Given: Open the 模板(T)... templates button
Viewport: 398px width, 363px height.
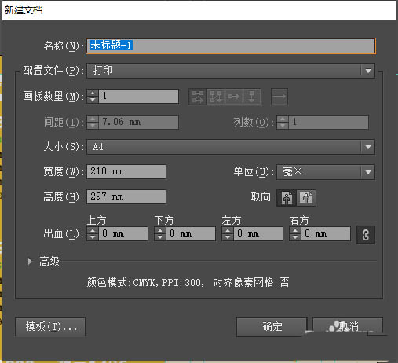Looking at the screenshot, I should [x=50, y=327].
